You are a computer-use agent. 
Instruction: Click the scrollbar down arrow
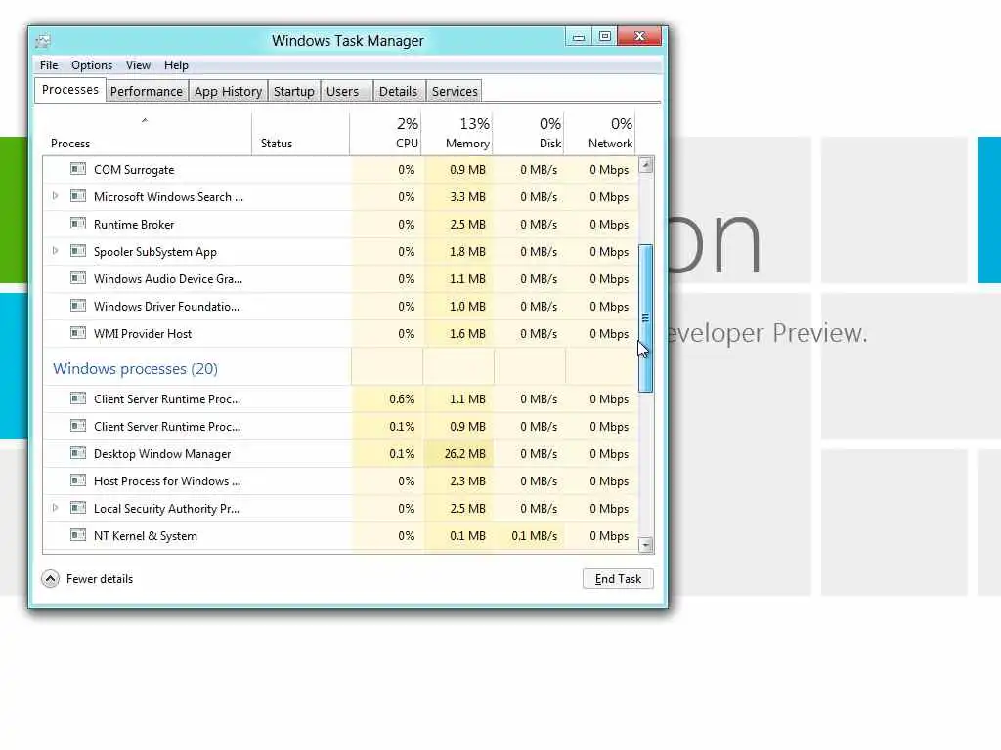(646, 545)
